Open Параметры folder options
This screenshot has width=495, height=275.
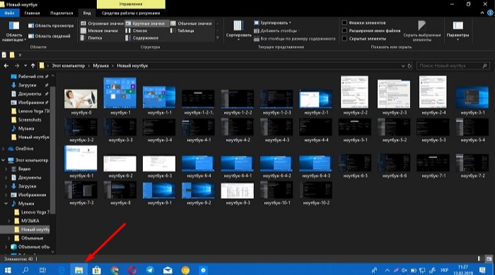tap(458, 31)
